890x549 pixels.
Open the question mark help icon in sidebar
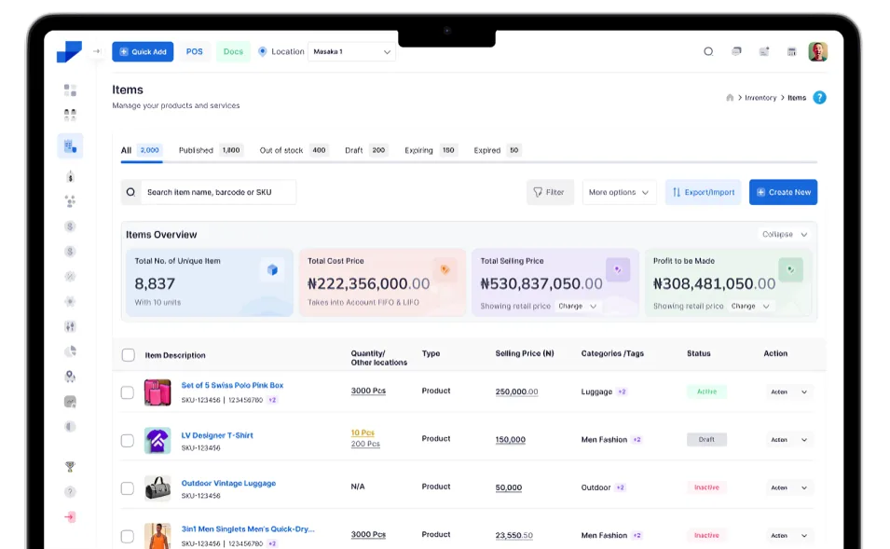(x=70, y=491)
